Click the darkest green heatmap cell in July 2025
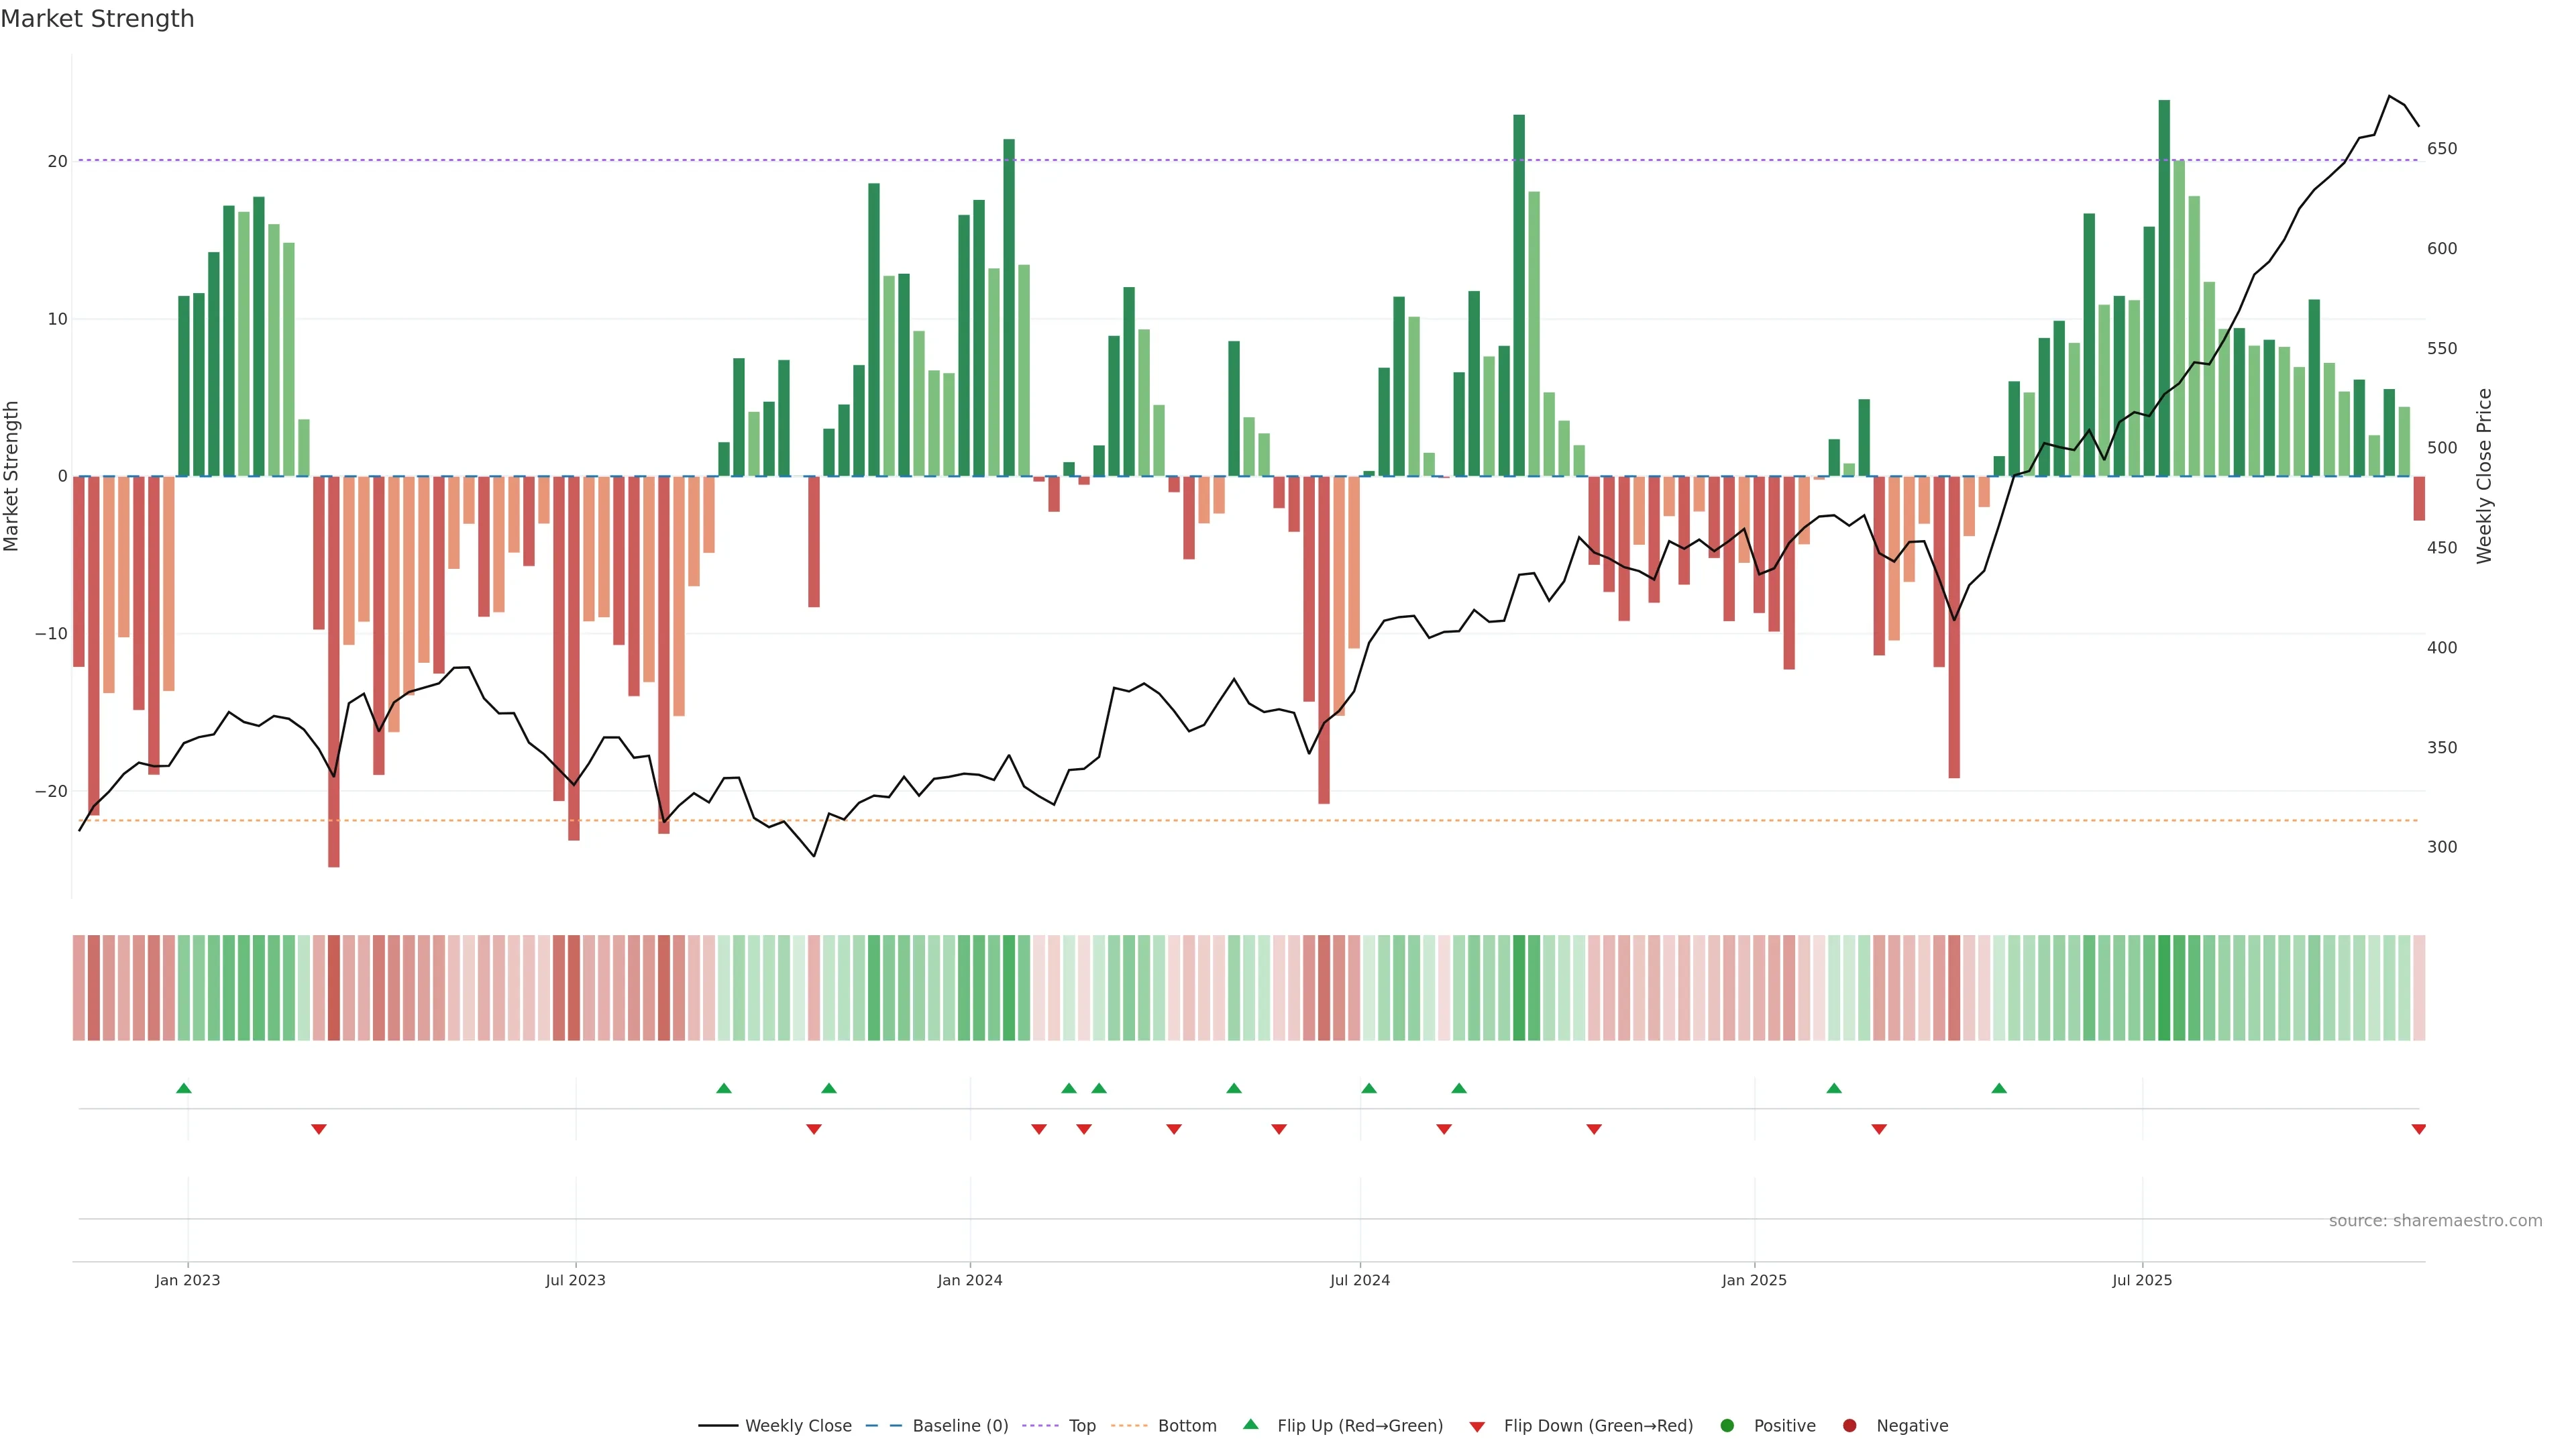Viewport: 2576px width, 1449px height. pyautogui.click(x=2164, y=988)
